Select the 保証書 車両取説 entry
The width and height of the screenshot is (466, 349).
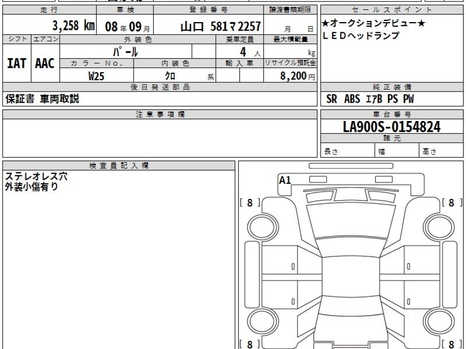42,99
